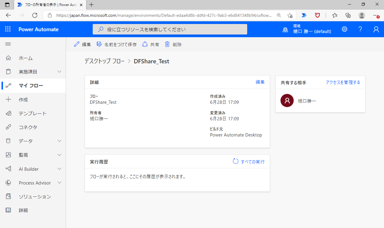The width and height of the screenshot is (384, 228).
Task: Select the コネクタ menu item
Action: pos(33,127)
